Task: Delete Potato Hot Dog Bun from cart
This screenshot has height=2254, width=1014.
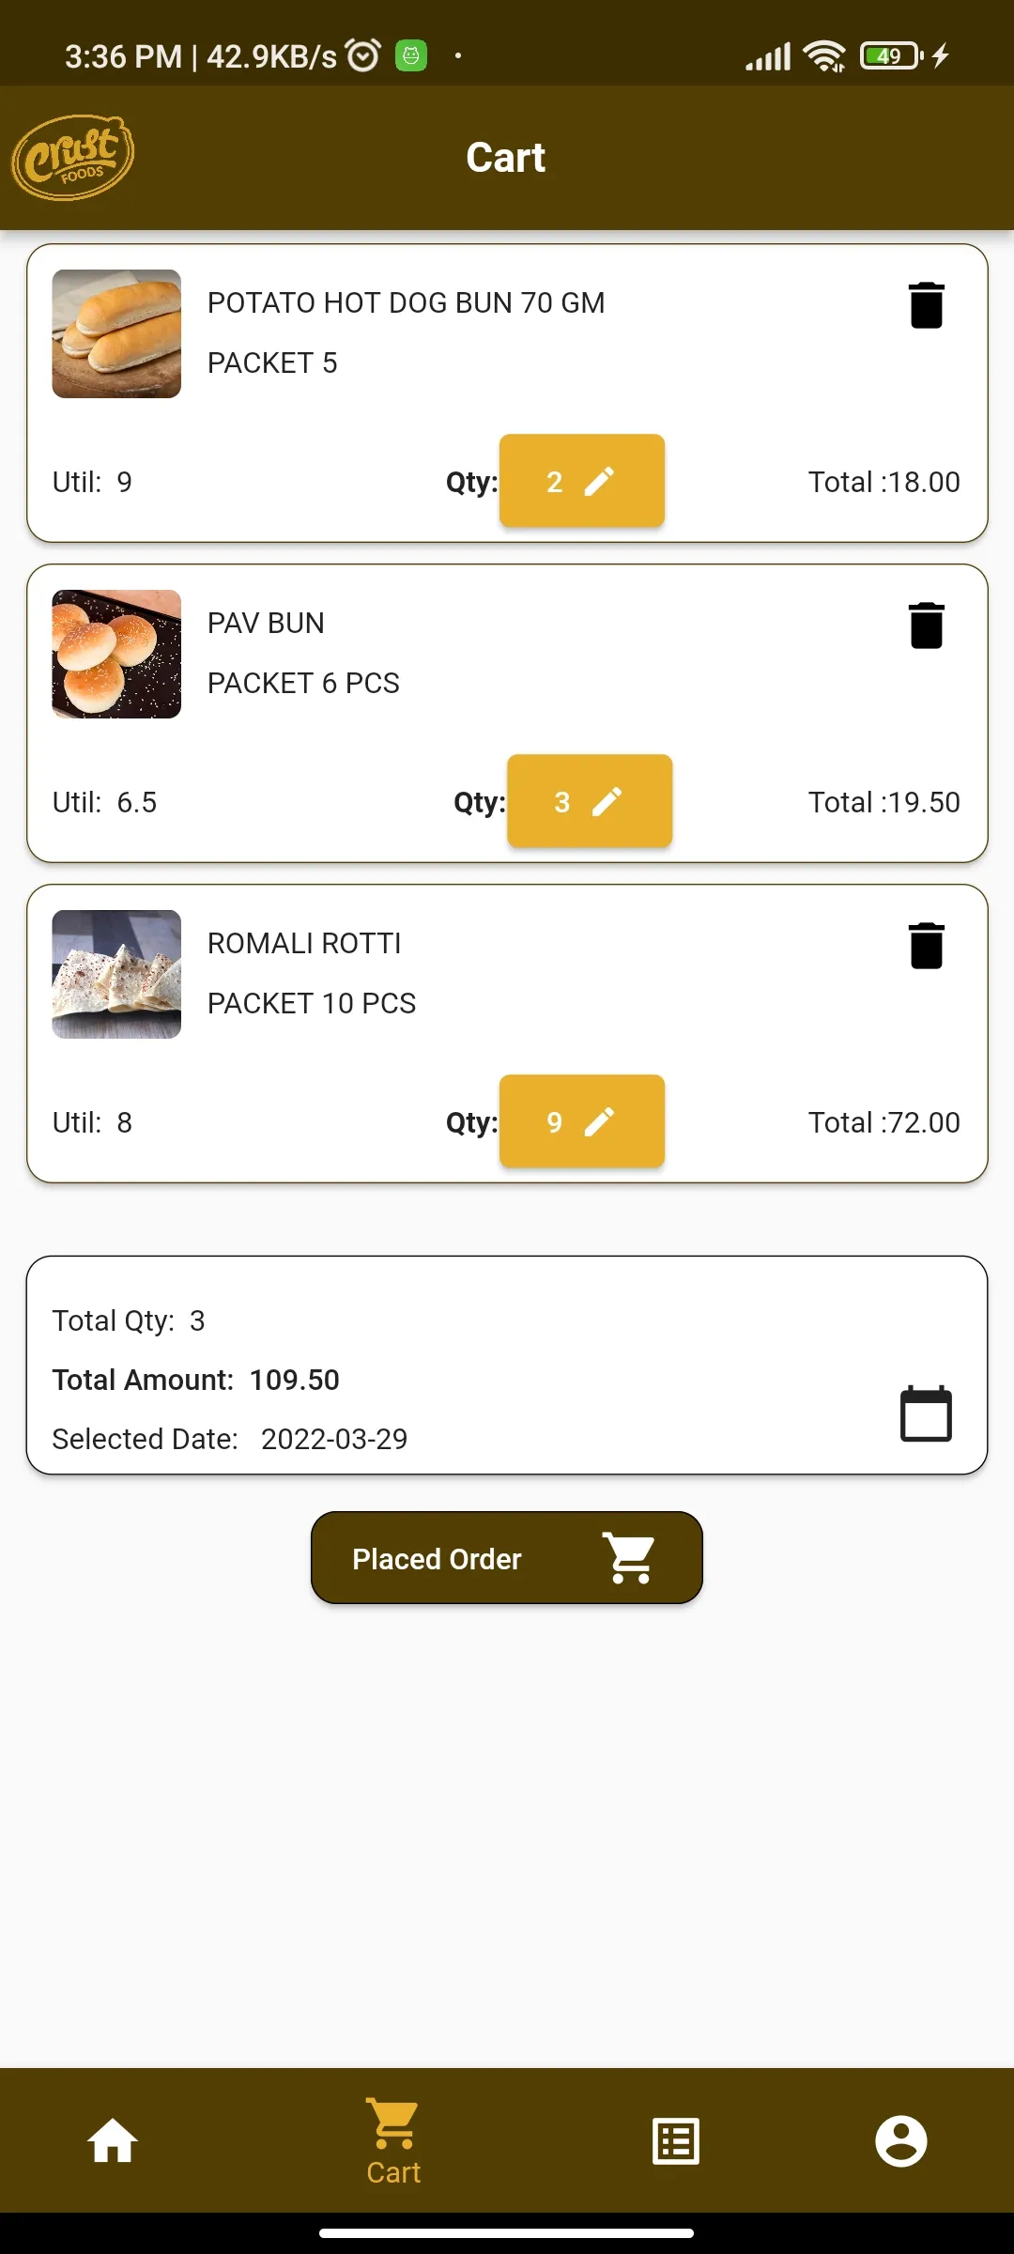Action: click(926, 305)
